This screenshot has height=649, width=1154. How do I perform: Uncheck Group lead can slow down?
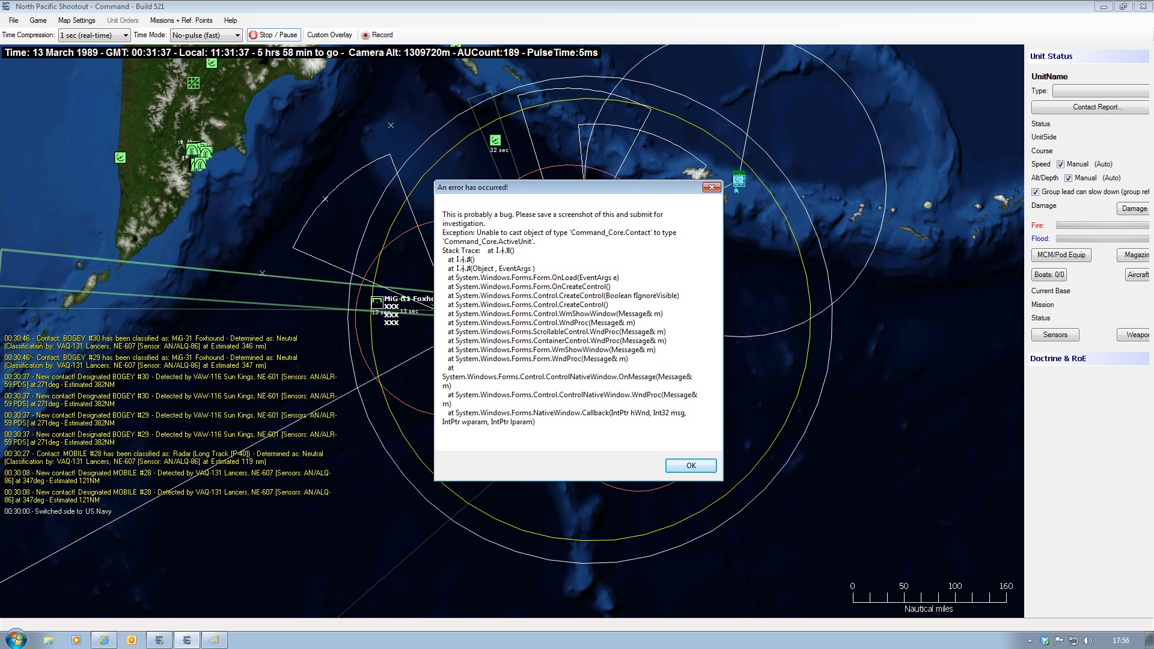coord(1035,192)
